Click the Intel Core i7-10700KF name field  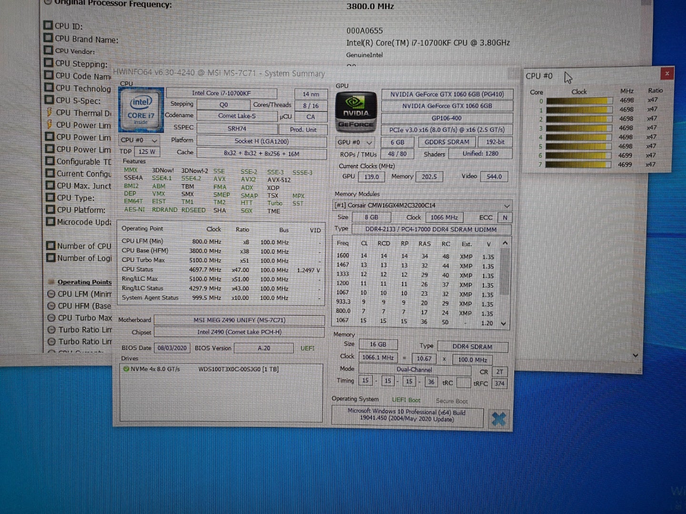pyautogui.click(x=222, y=93)
